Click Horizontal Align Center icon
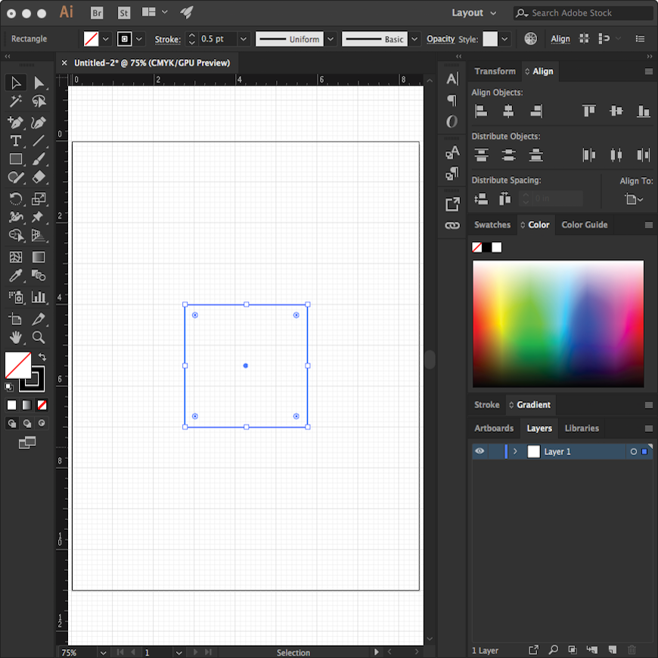 click(508, 111)
